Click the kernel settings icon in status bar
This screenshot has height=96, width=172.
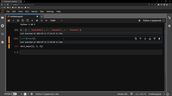pos(32,94)
